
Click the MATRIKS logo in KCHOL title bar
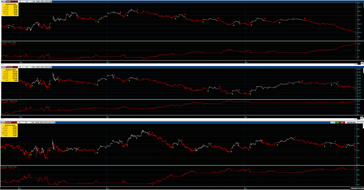[351, 122]
